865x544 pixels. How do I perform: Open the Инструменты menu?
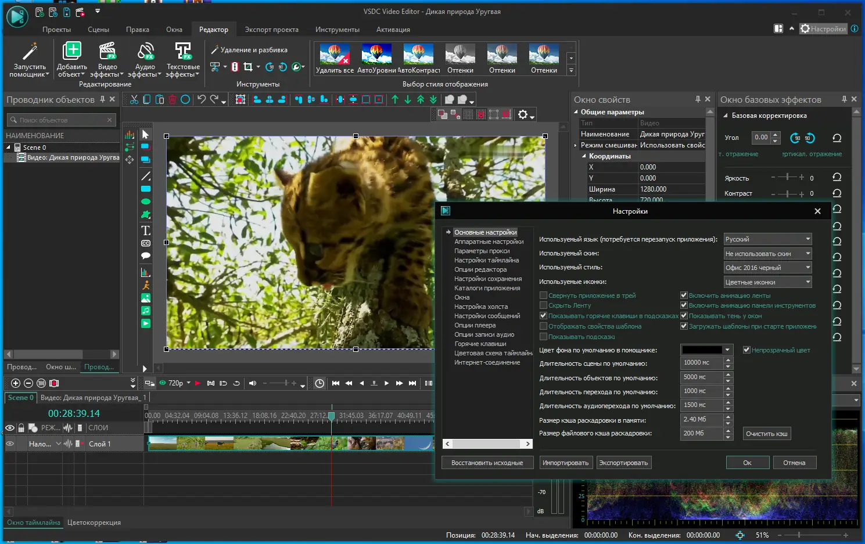[x=338, y=29]
